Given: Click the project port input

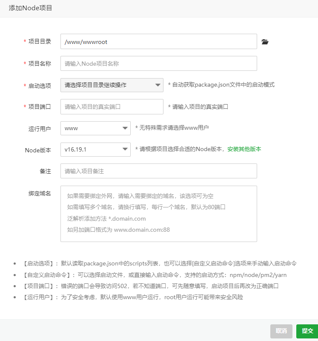Looking at the screenshot, I should [x=112, y=107].
